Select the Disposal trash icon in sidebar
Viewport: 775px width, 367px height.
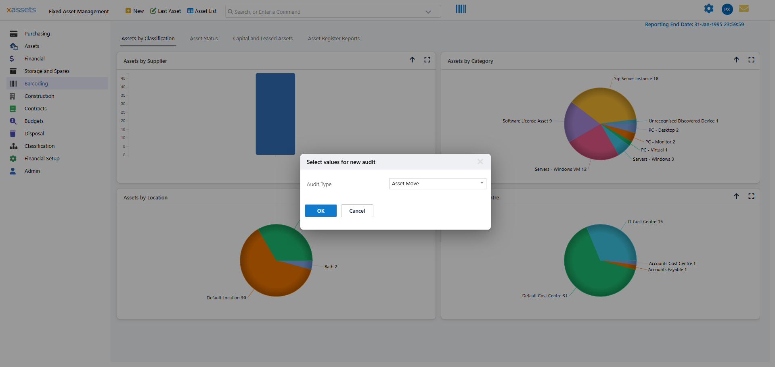point(13,133)
